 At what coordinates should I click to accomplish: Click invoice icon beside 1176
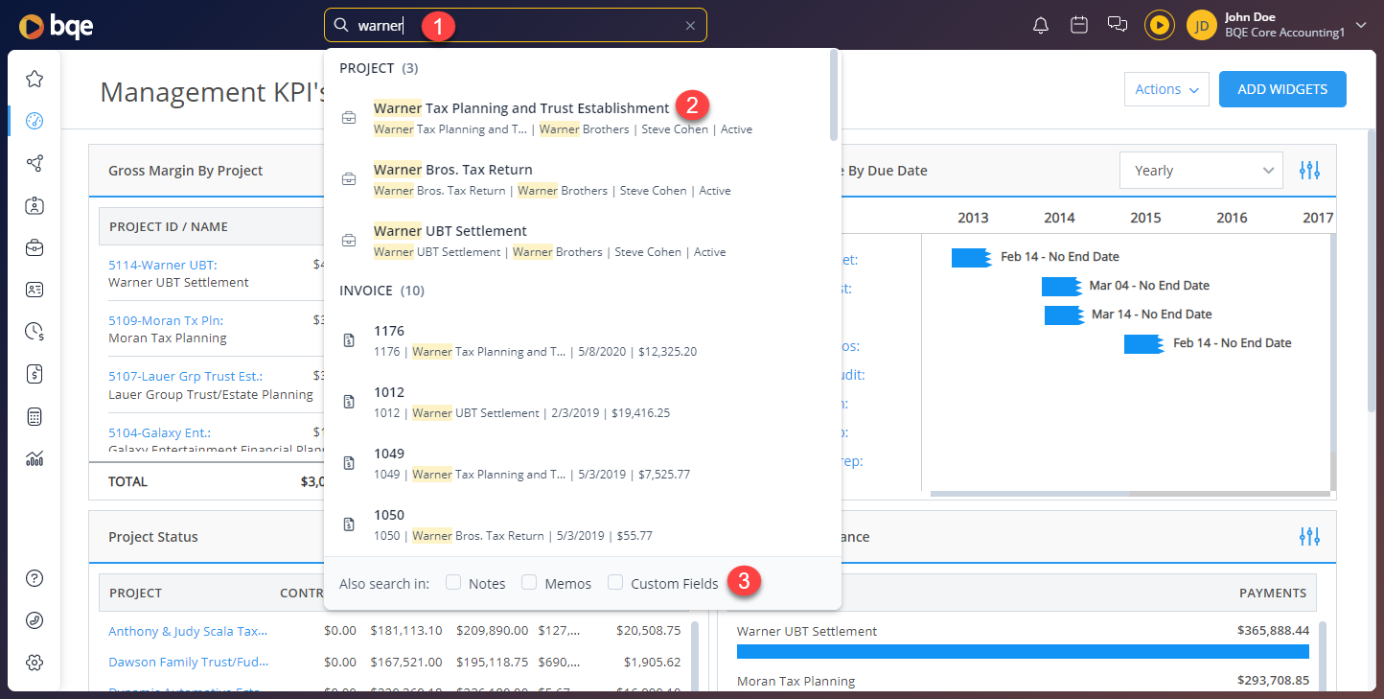350,340
